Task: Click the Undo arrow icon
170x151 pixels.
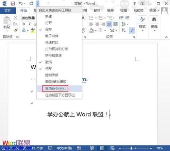Action: click(x=21, y=3)
